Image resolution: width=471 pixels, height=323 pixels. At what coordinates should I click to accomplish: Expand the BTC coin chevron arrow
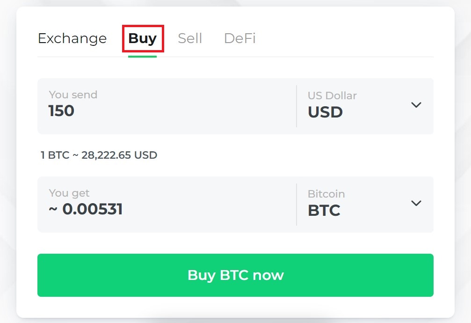tap(416, 203)
